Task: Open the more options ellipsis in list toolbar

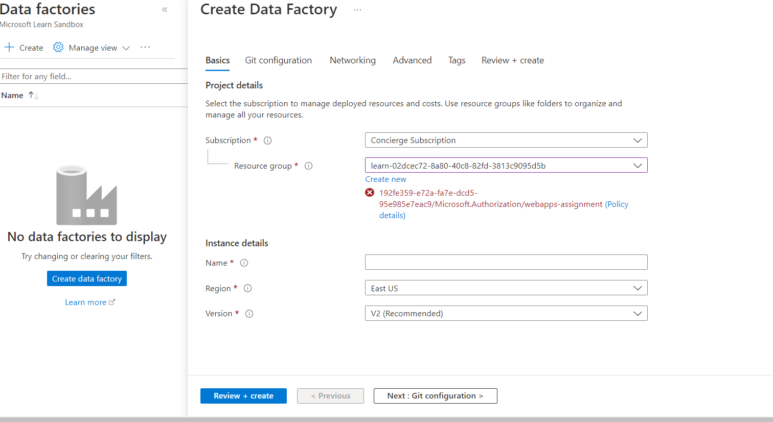Action: pyautogui.click(x=145, y=48)
